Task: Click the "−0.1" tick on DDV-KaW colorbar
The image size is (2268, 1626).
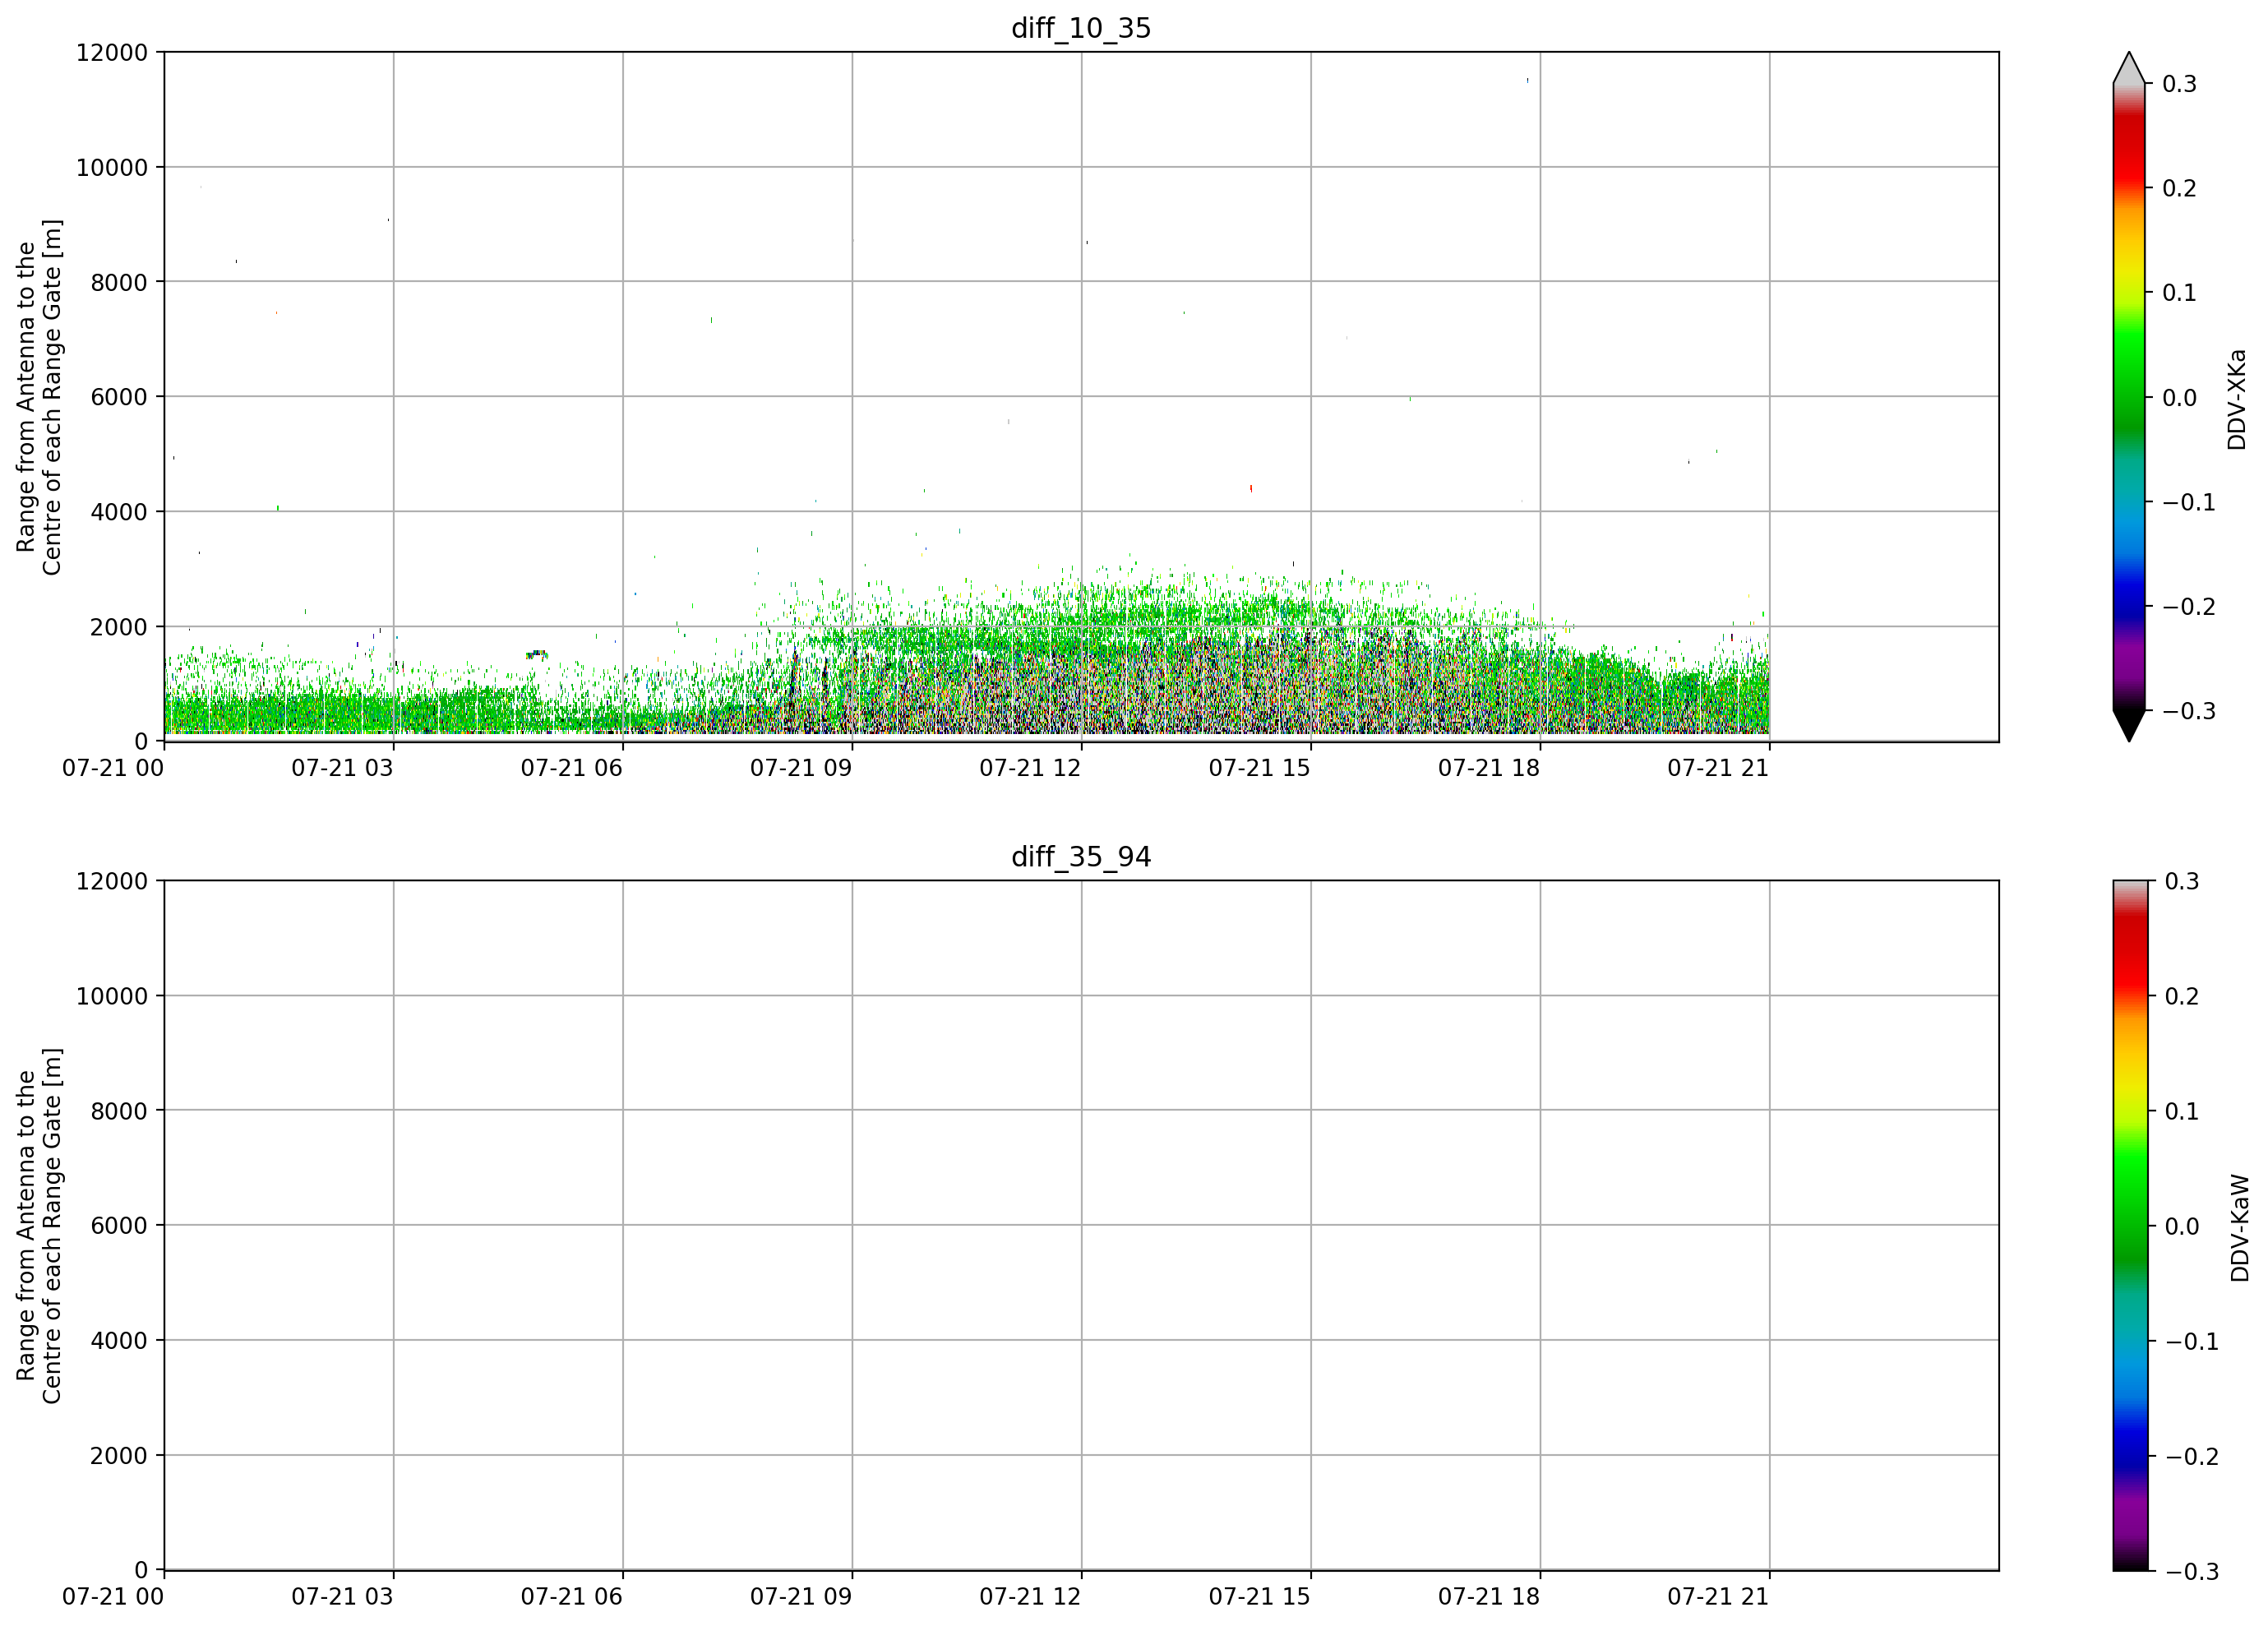Action: [x=2191, y=1342]
